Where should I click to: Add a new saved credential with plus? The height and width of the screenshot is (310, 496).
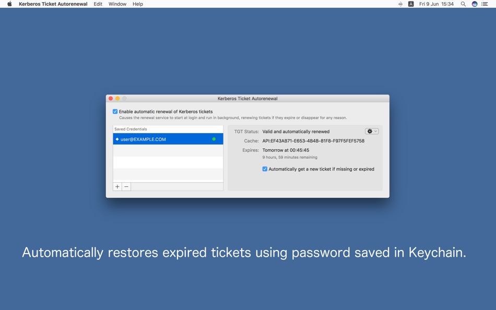coord(117,187)
